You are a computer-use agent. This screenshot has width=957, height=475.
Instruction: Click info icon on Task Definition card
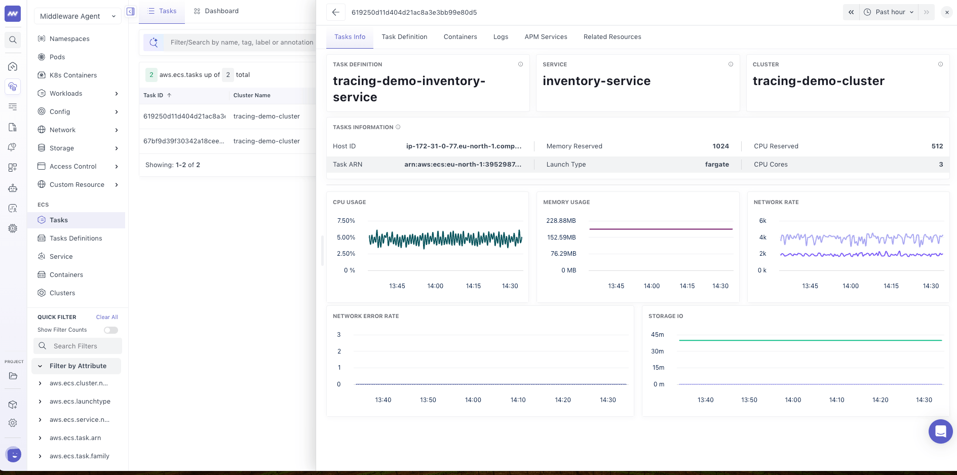[x=520, y=64]
